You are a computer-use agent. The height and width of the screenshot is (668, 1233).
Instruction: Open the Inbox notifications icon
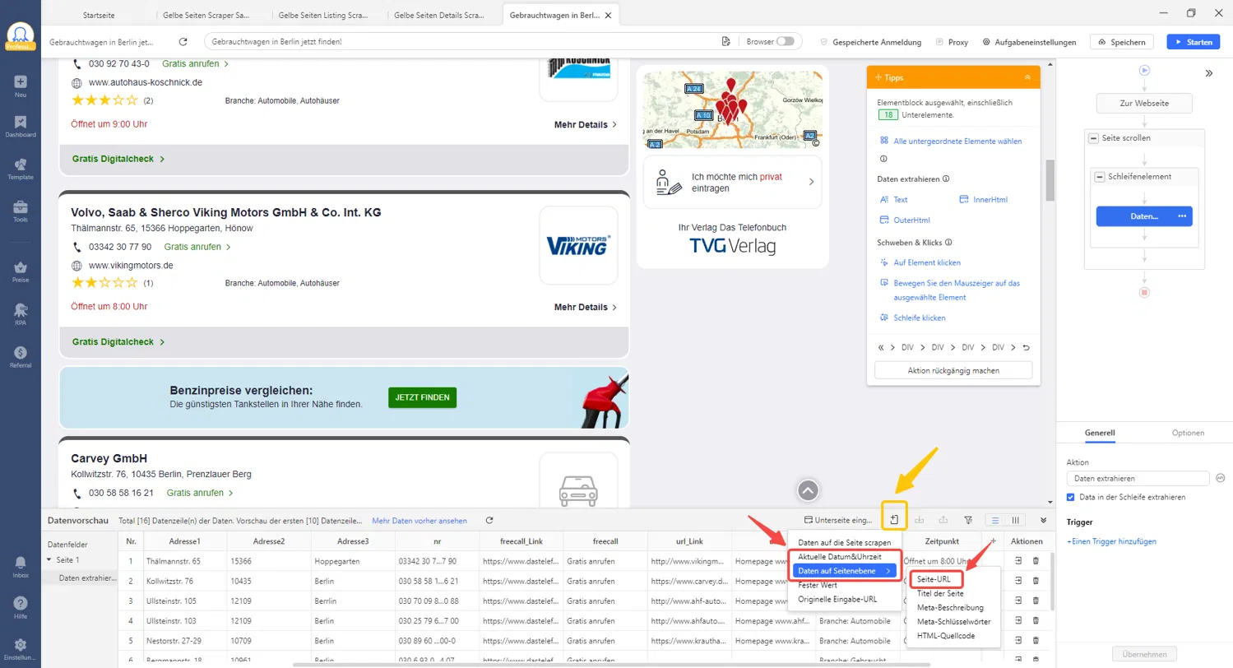[20, 566]
